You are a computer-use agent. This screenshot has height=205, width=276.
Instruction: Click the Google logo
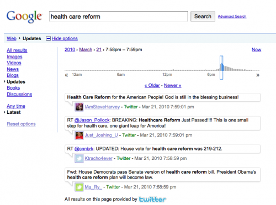(x=24, y=16)
